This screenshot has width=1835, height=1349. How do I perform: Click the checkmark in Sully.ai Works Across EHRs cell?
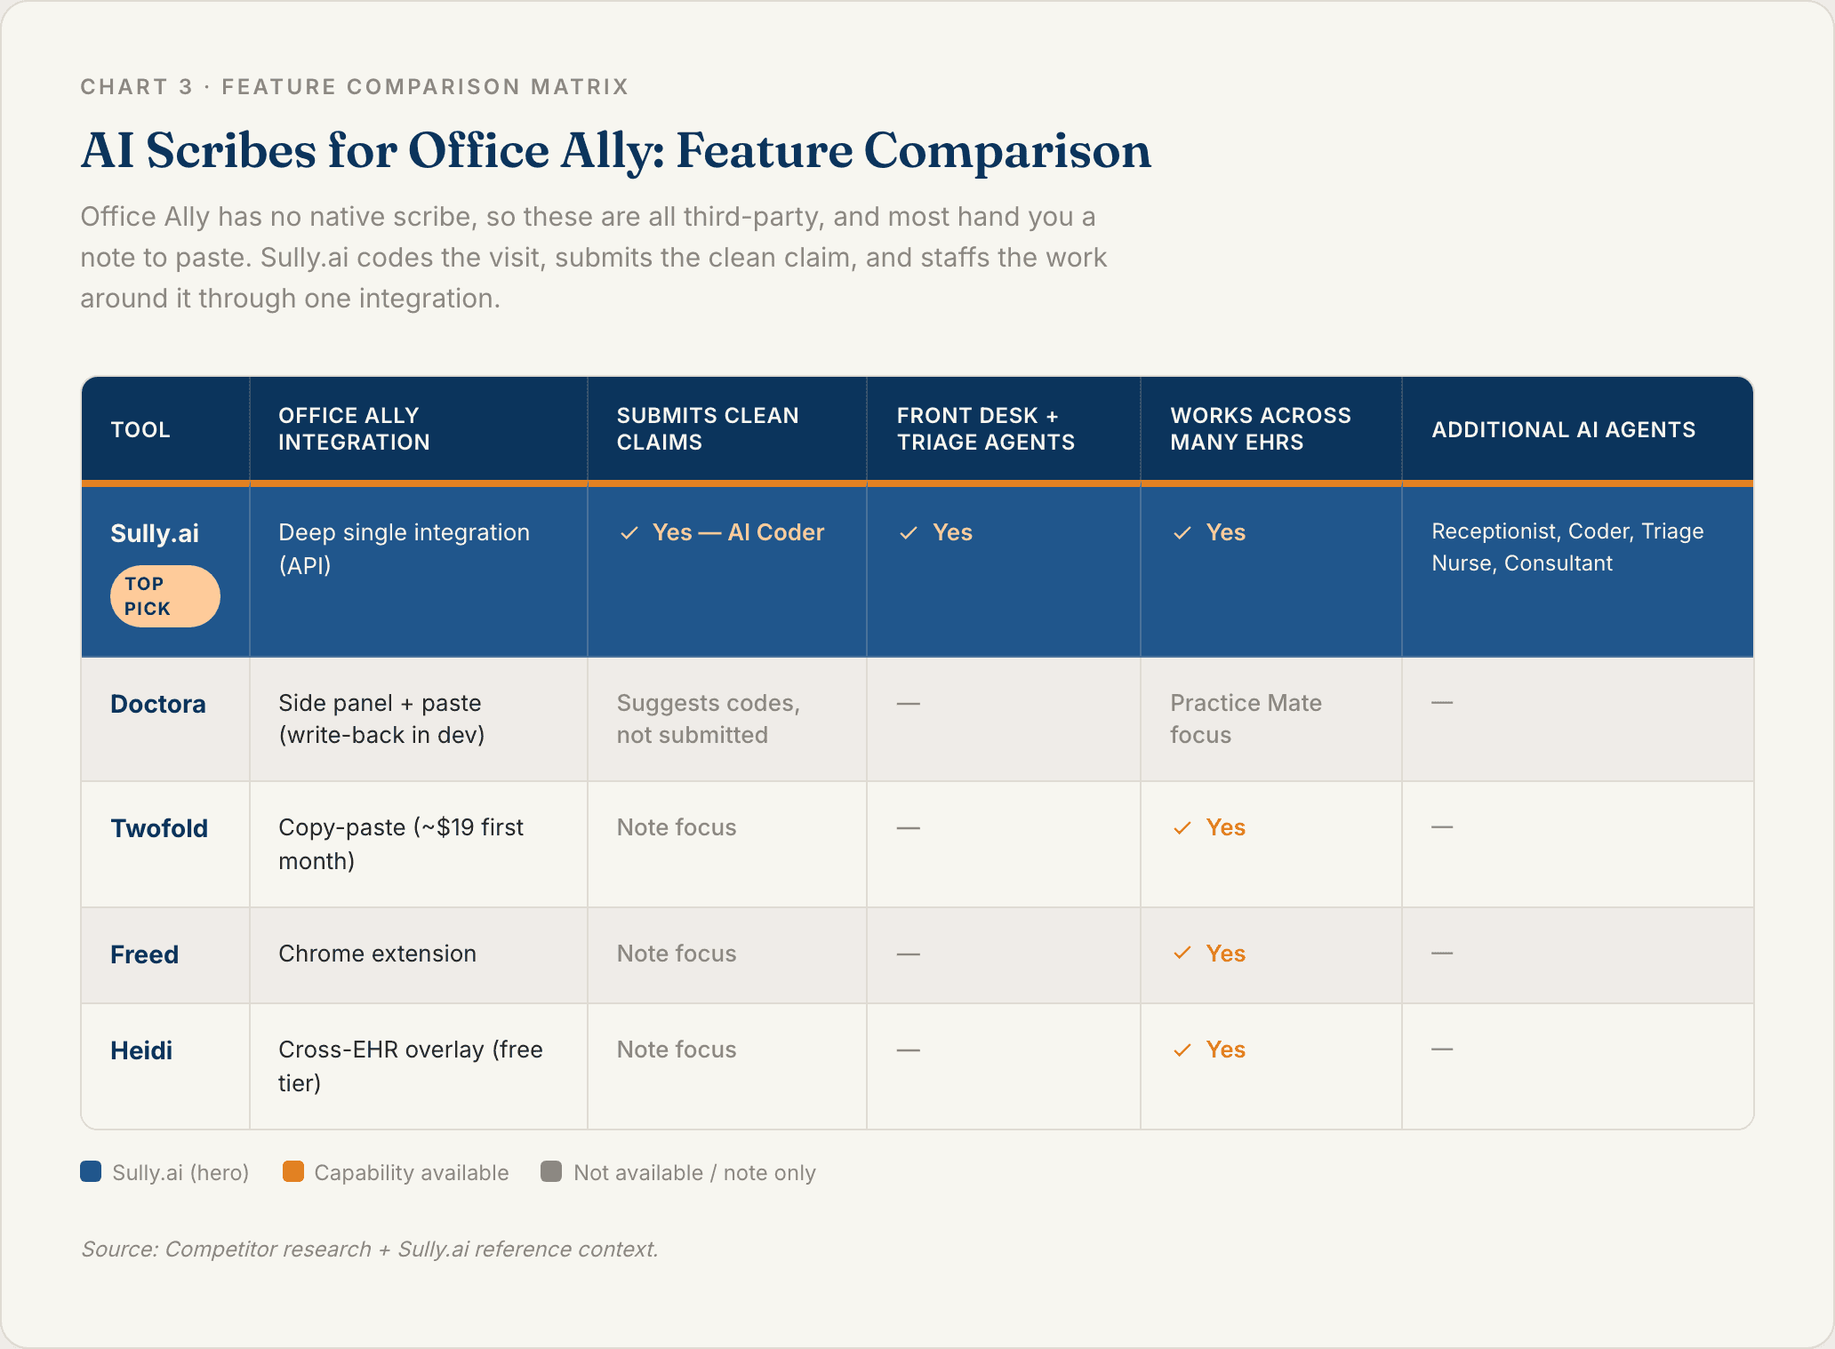point(1182,533)
